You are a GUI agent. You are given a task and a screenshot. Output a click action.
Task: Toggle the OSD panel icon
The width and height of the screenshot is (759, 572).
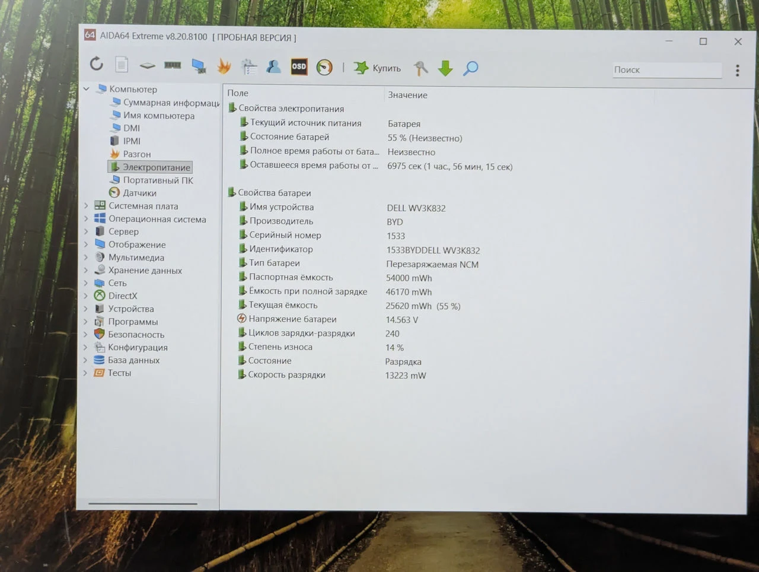(x=299, y=66)
